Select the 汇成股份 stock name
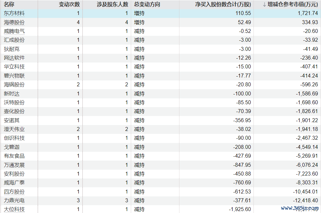Screen dimensions: 321x213 point(14,40)
